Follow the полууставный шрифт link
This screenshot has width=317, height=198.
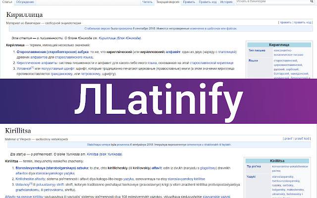pos(57,68)
